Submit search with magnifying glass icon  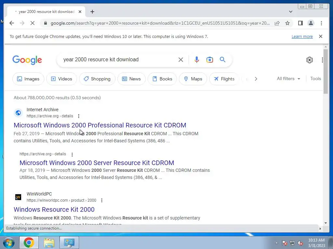[x=222, y=60]
